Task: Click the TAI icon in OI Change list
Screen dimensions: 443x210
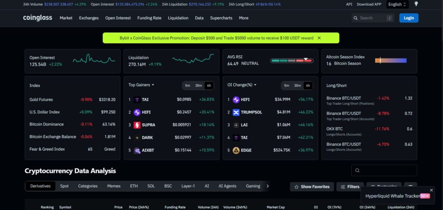Action: coord(236,138)
